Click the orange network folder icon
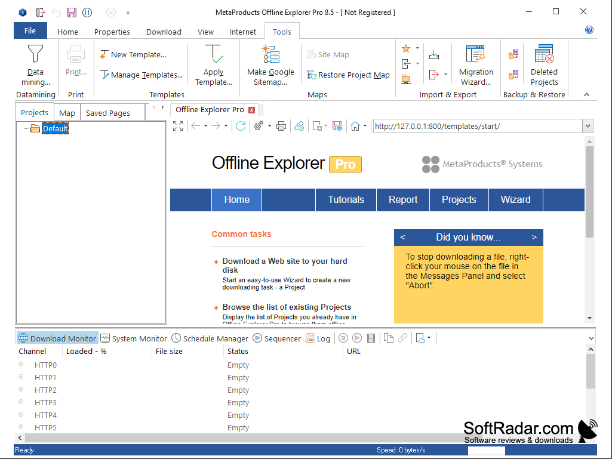 click(406, 79)
